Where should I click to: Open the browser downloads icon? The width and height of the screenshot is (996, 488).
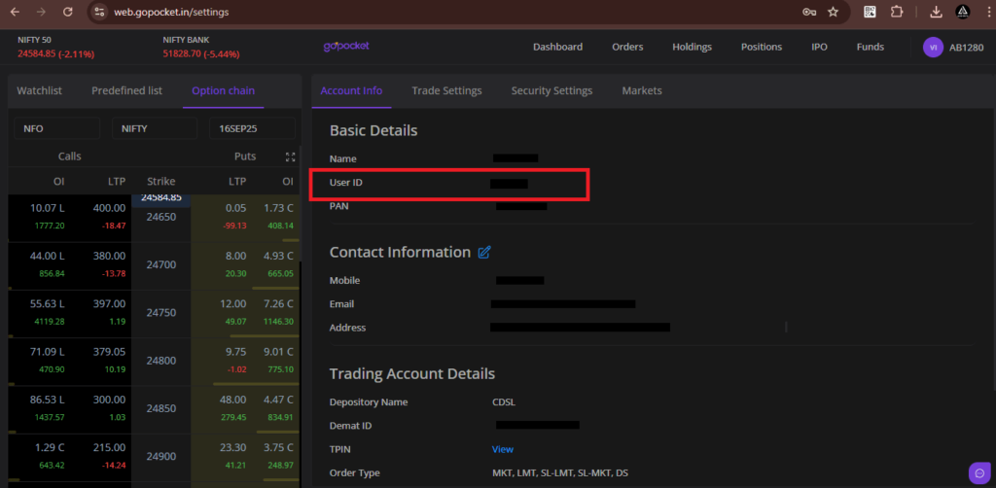[936, 13]
